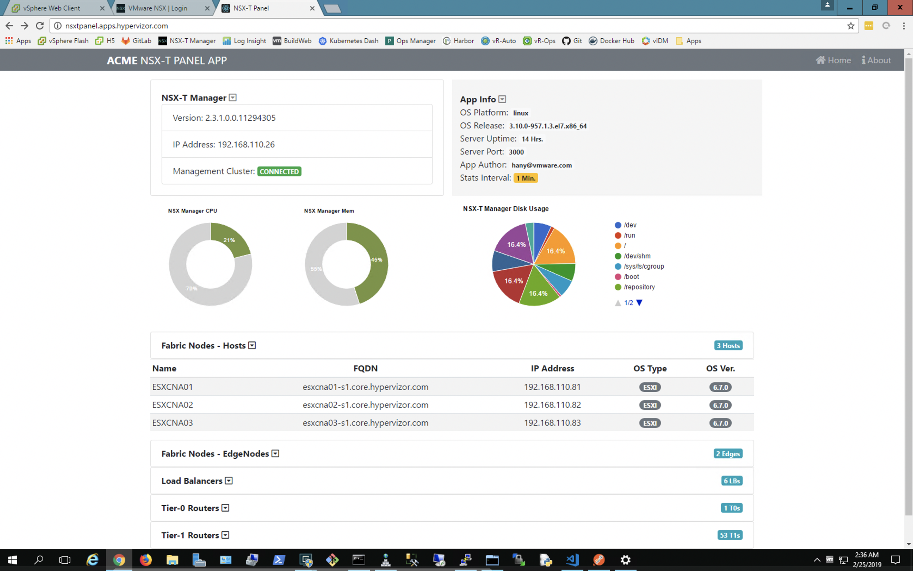Screen dimensions: 913x571
Task: Open Log Insight bookmark
Action: pos(245,41)
